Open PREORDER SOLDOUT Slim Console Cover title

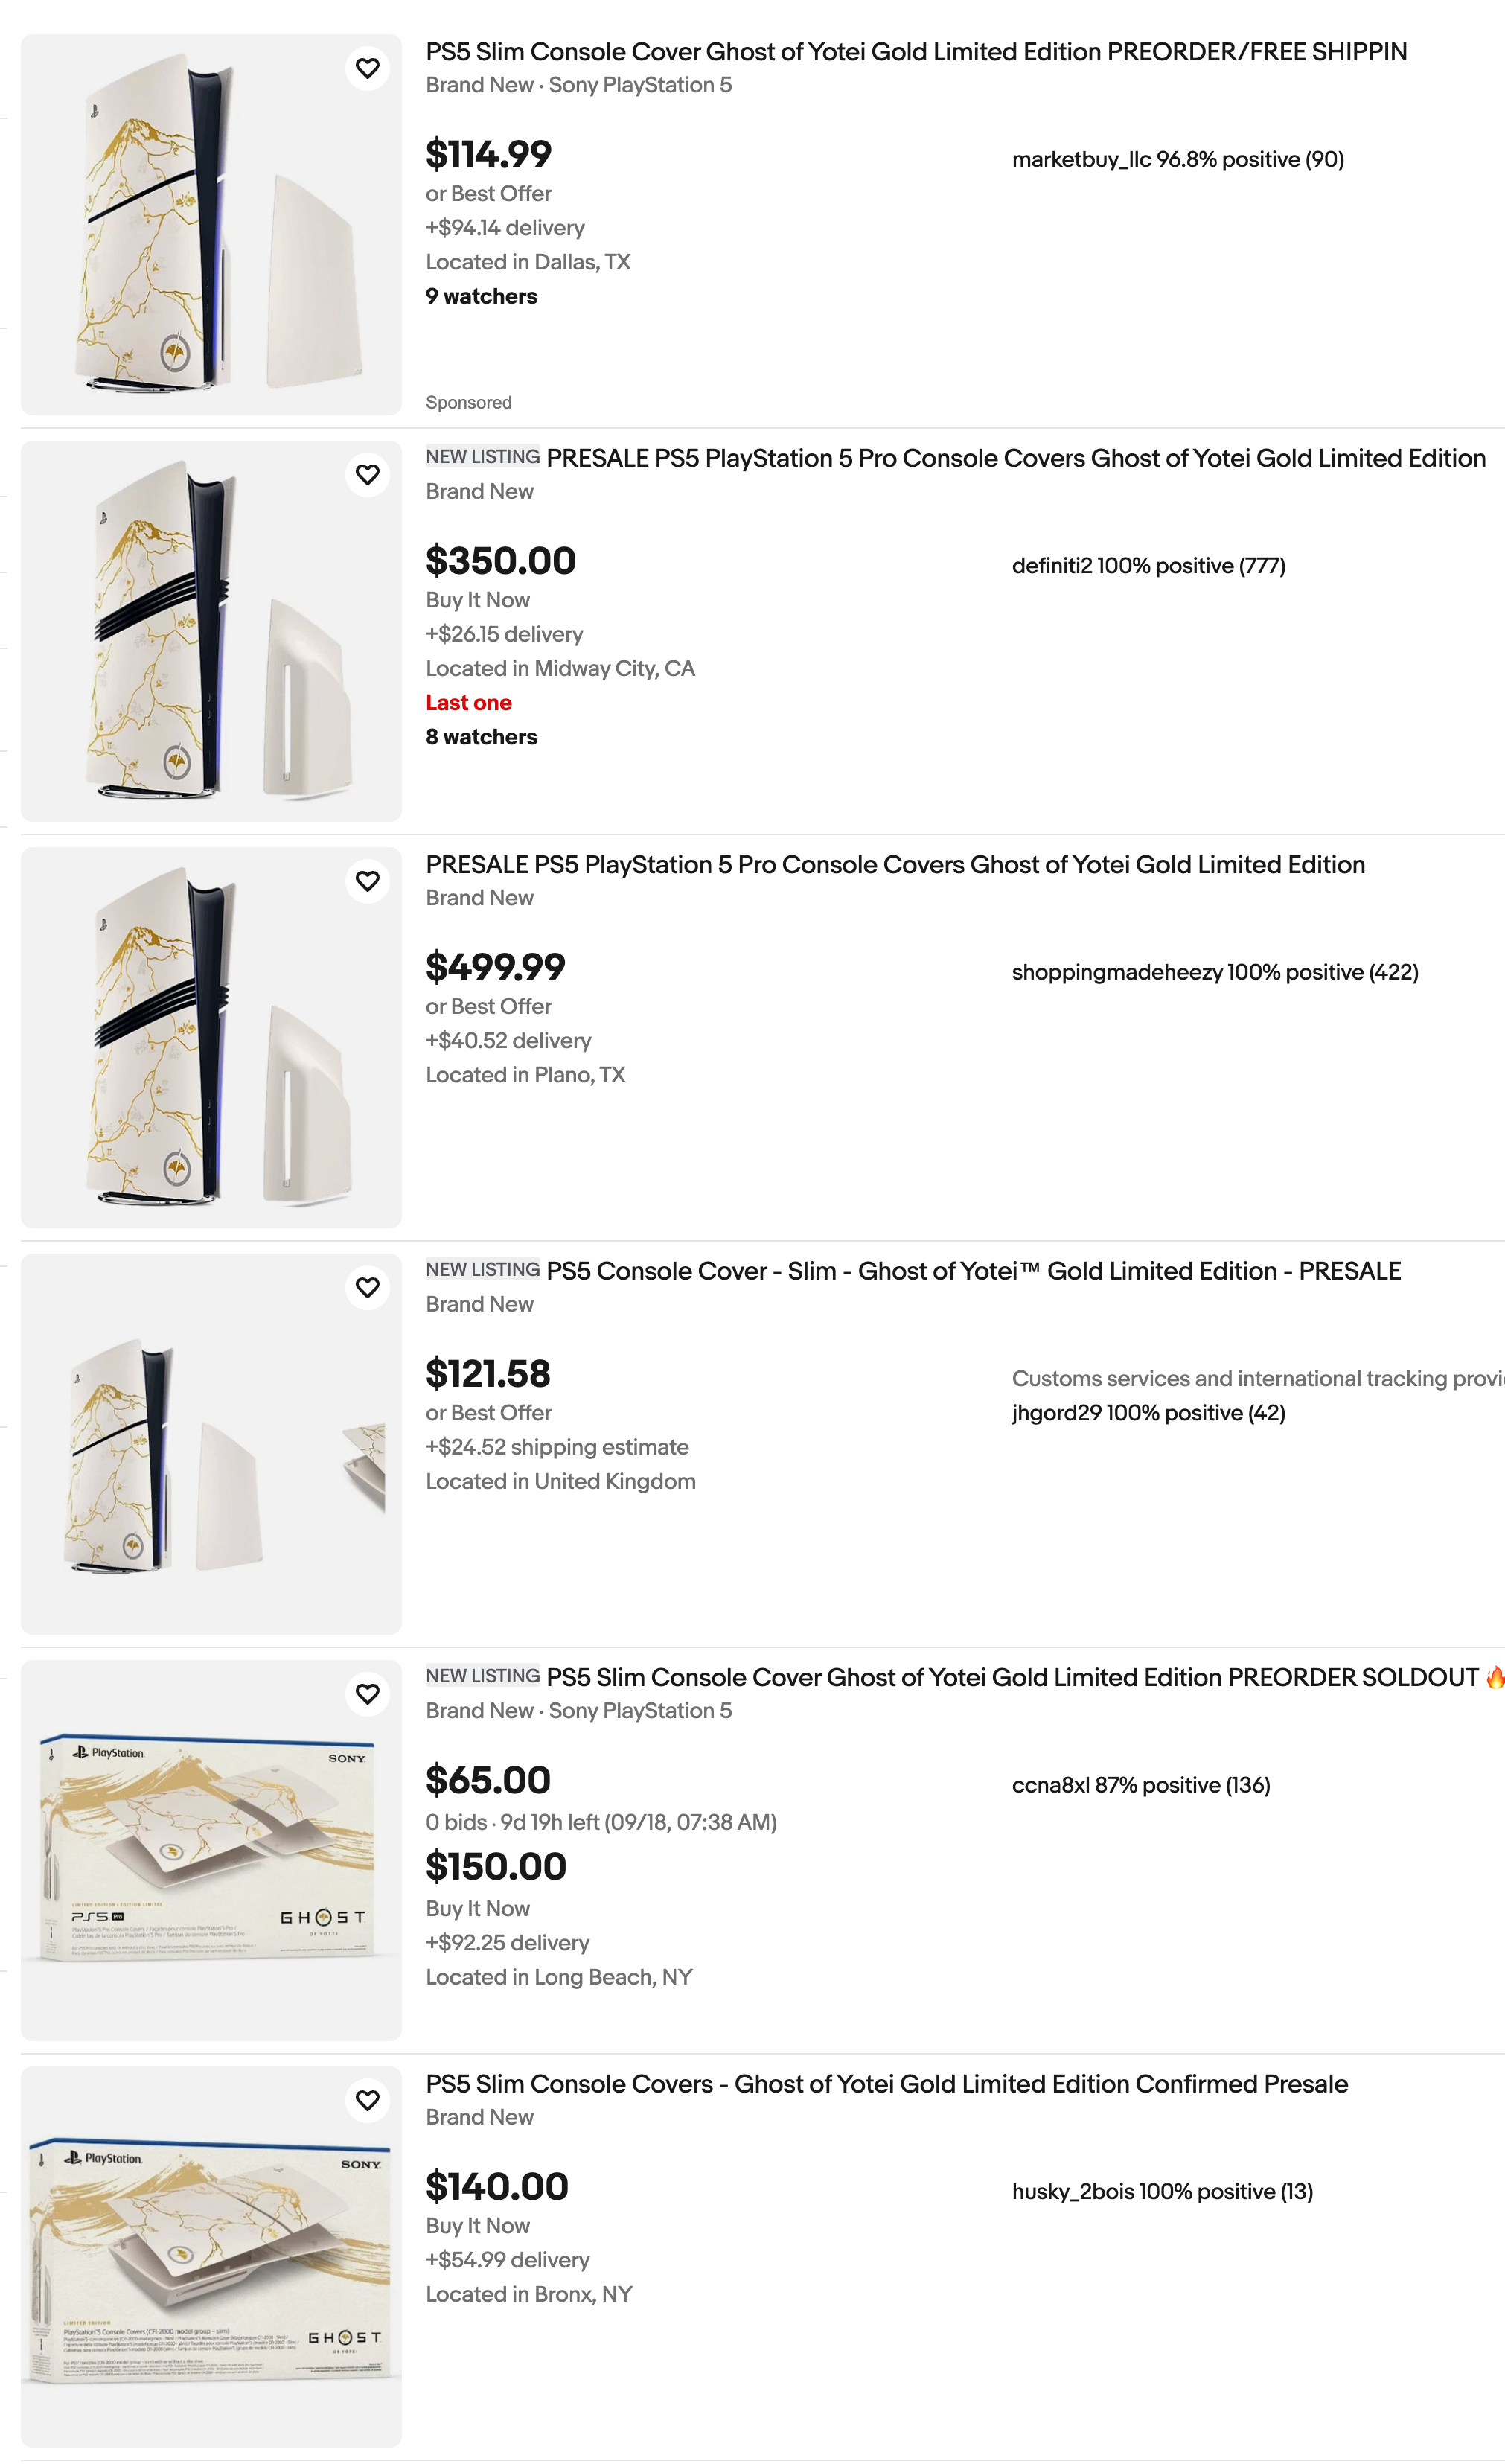tap(1012, 1678)
